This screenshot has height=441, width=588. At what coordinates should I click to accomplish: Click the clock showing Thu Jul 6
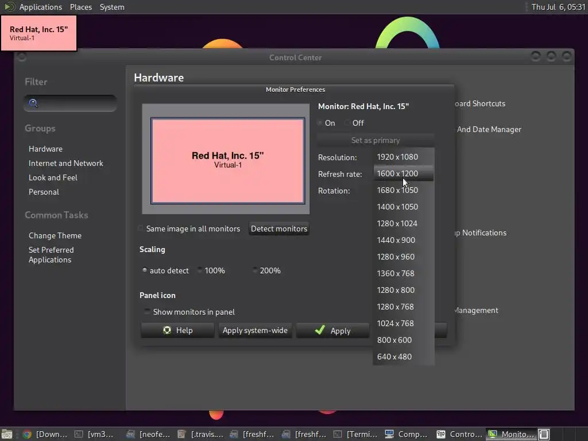point(558,7)
